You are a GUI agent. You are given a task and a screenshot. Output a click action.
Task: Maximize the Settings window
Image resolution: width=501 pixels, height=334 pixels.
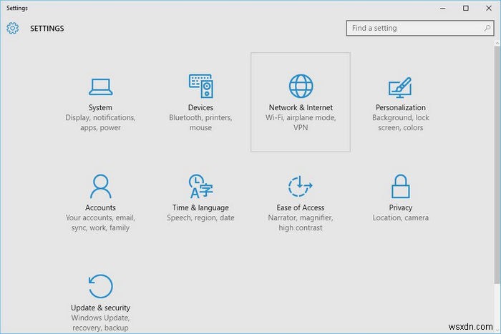[x=466, y=9]
